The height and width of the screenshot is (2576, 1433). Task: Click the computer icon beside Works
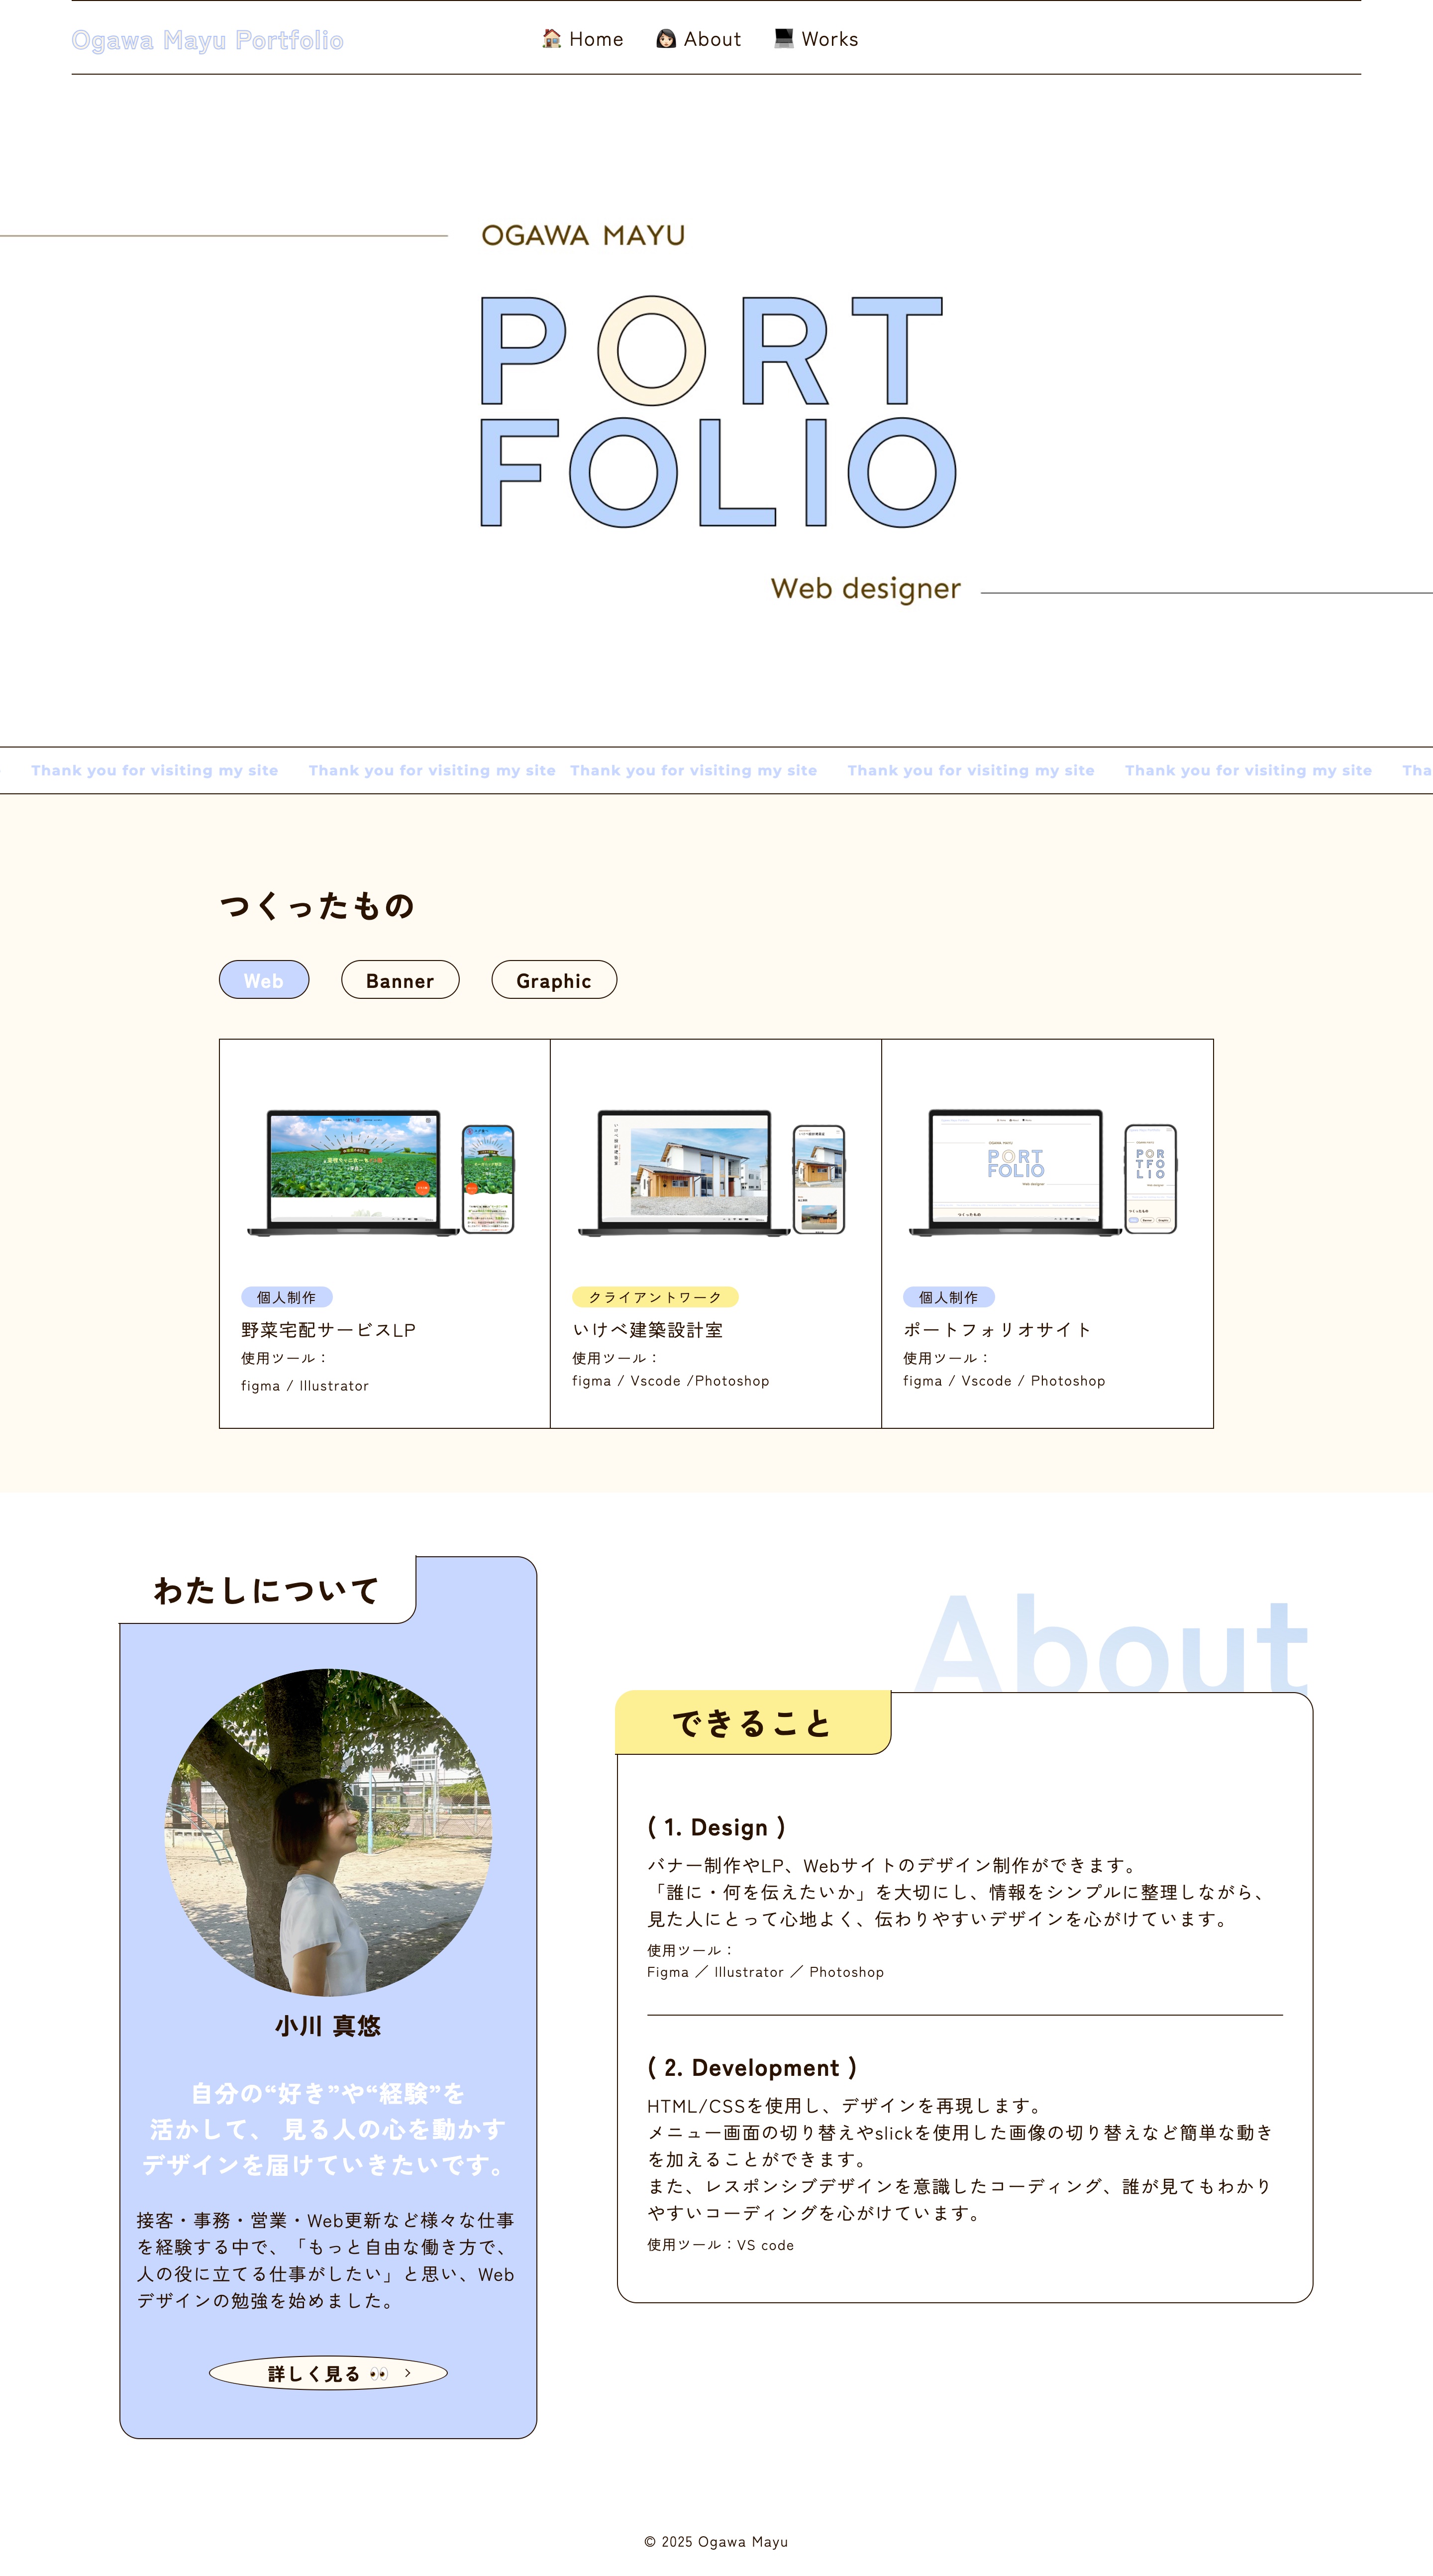click(784, 38)
